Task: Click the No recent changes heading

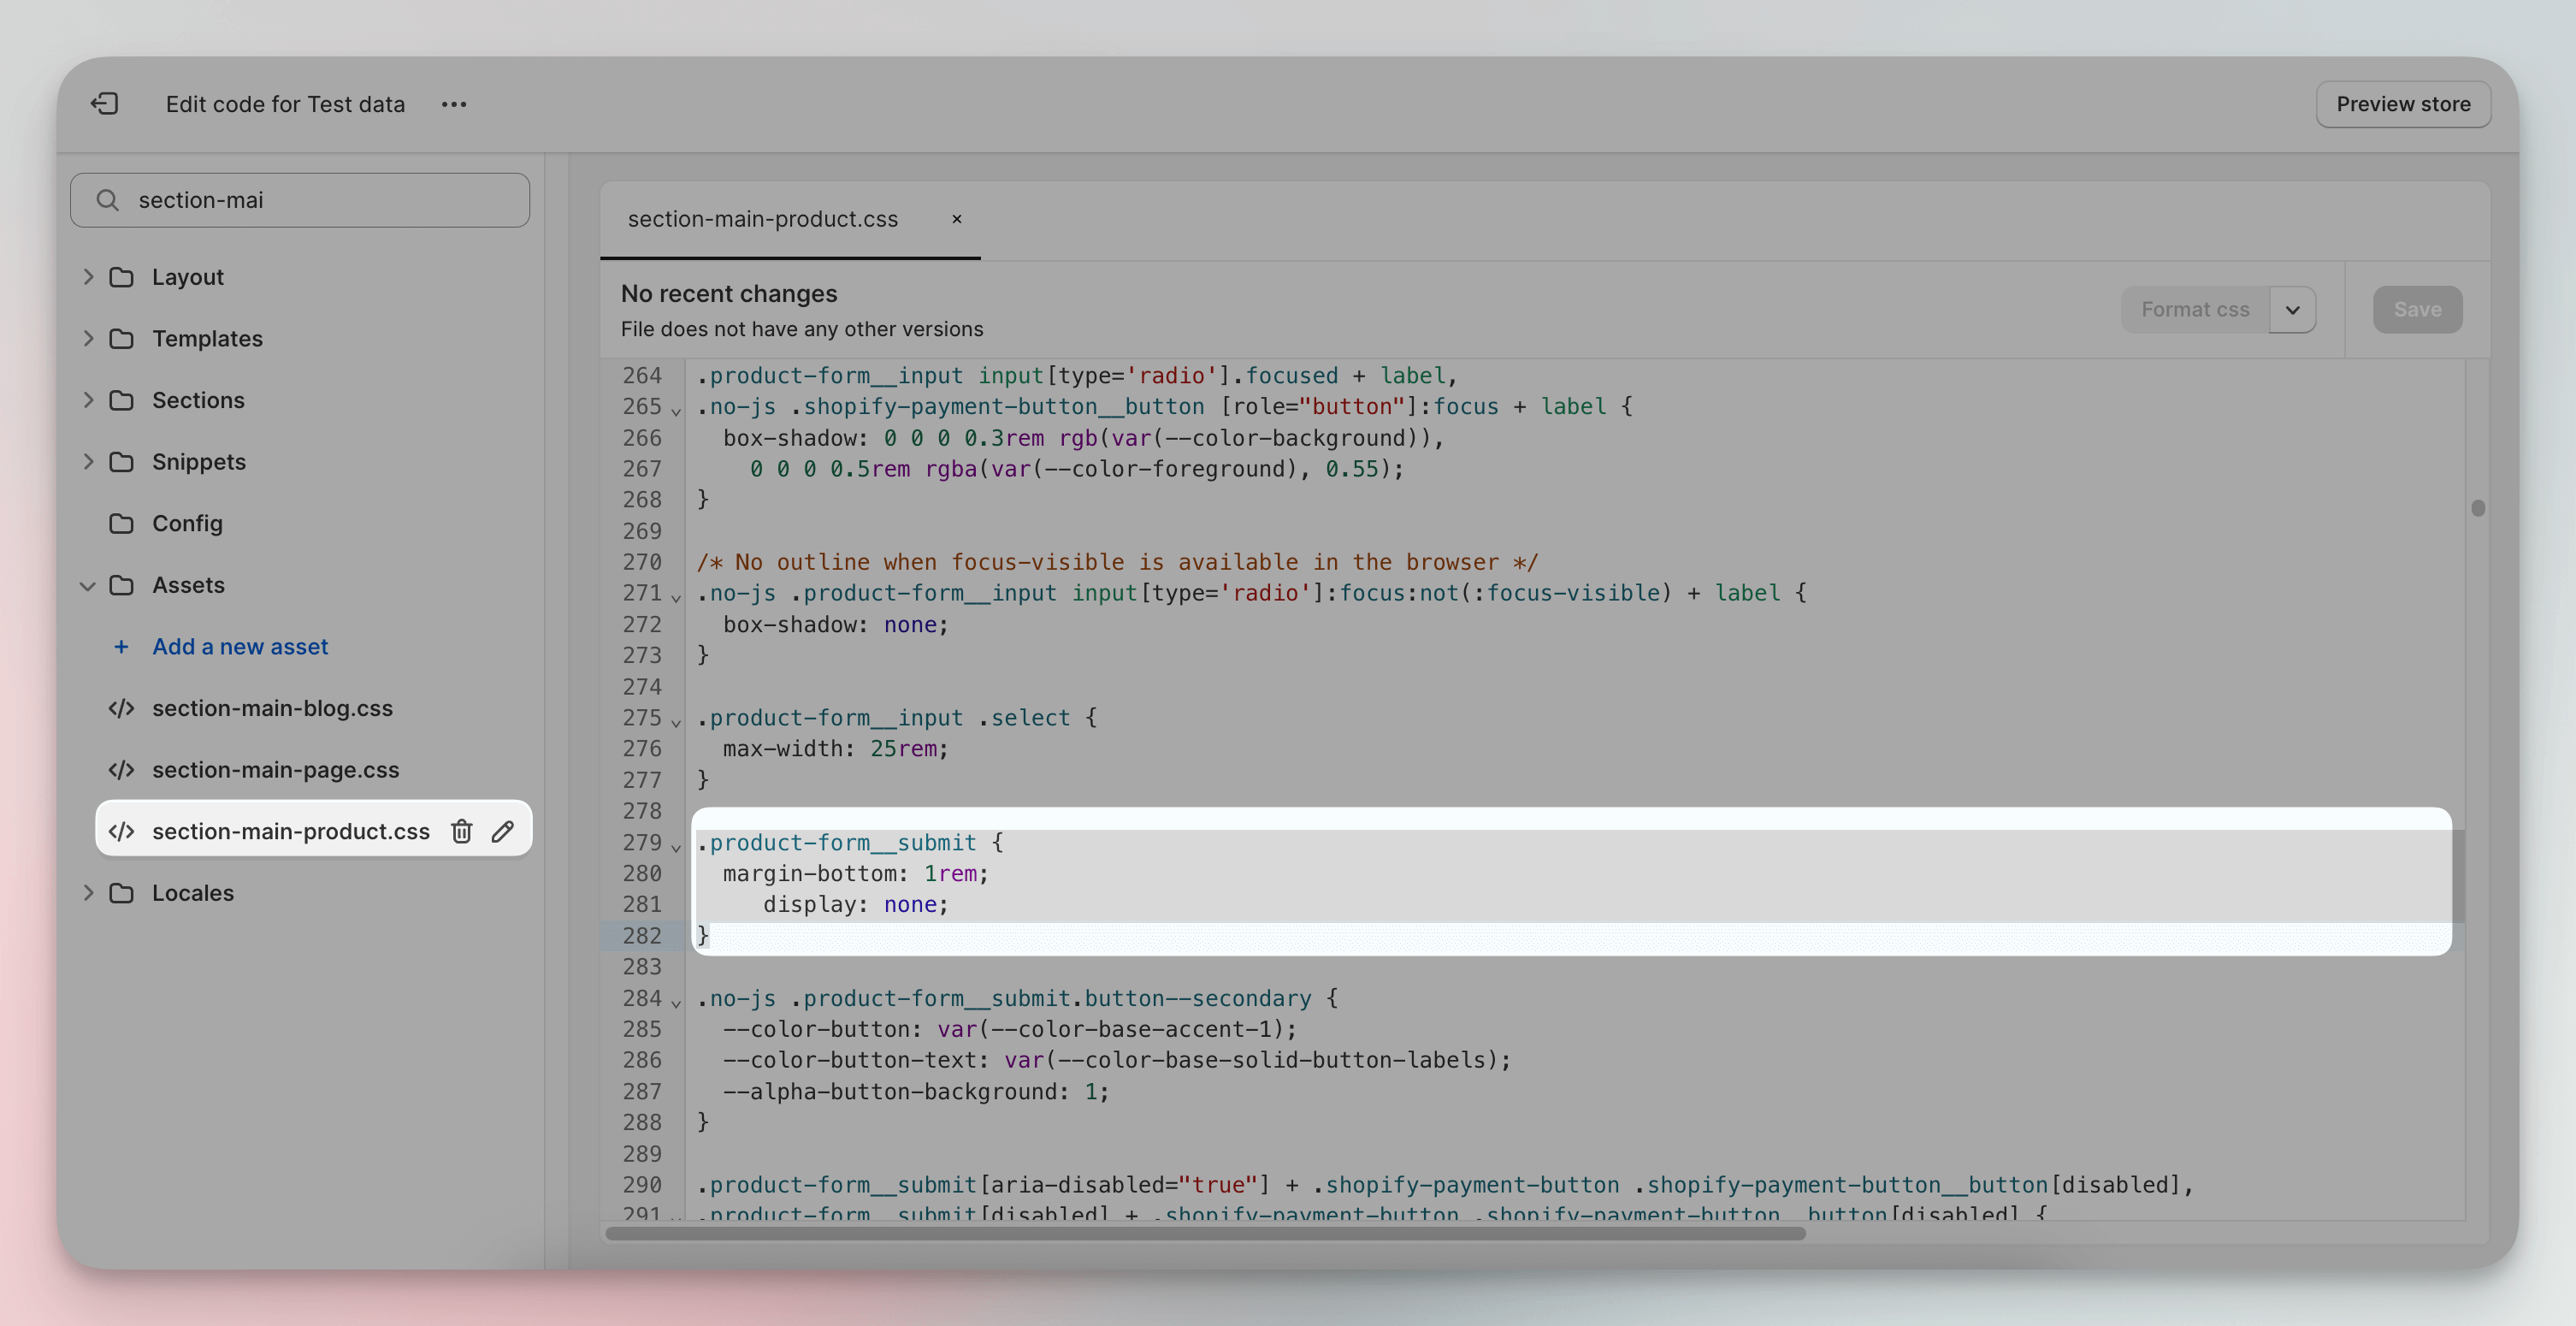Action: coord(729,294)
